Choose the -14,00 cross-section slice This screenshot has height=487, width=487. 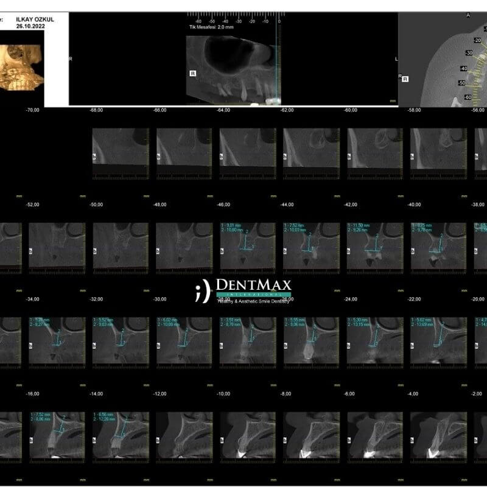click(121, 435)
